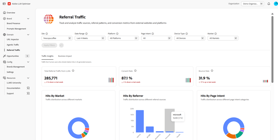Open the All Platforms dropdown
The image size is (278, 140).
point(123,38)
